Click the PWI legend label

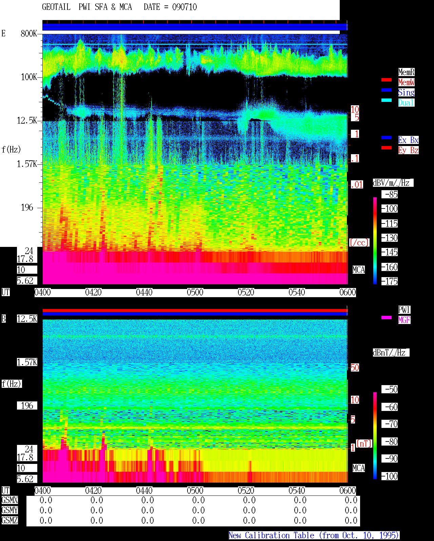point(404,310)
